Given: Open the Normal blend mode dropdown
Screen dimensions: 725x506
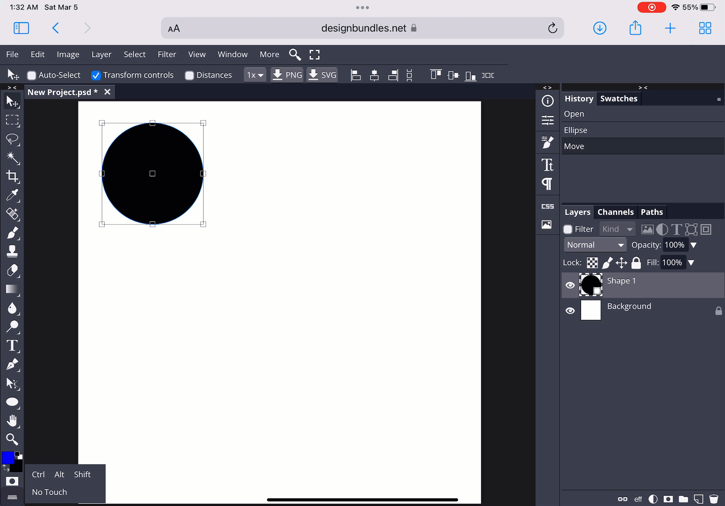Looking at the screenshot, I should [595, 245].
